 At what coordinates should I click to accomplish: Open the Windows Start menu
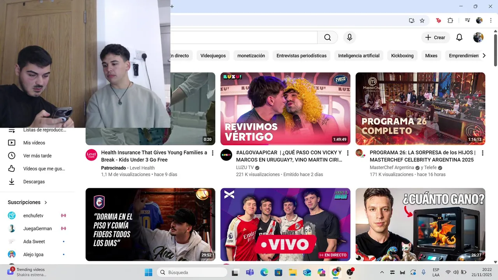148,272
